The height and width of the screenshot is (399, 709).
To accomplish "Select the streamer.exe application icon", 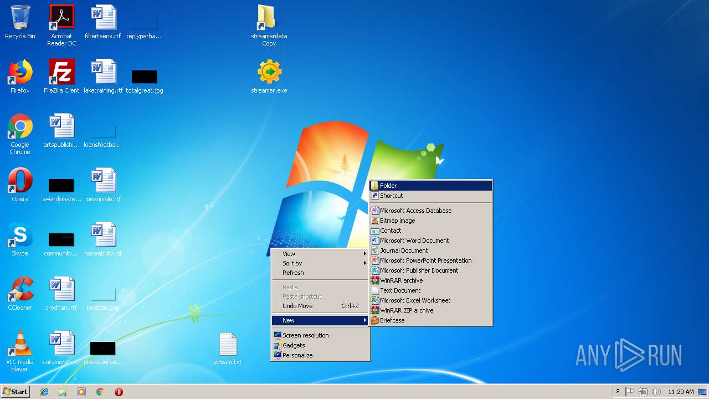I will (269, 76).
